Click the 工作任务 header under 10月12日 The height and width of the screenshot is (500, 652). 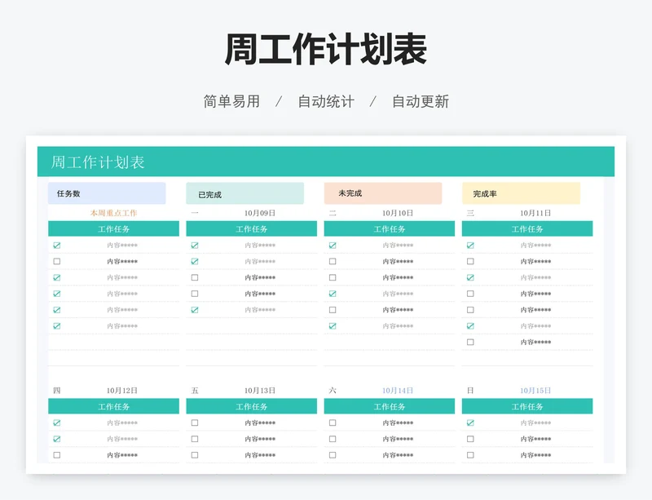coord(113,406)
